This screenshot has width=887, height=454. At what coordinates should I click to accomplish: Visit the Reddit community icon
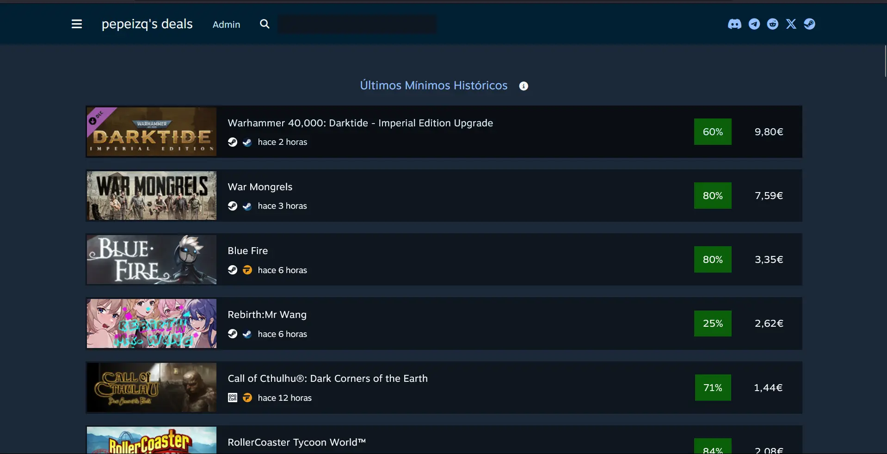(773, 24)
